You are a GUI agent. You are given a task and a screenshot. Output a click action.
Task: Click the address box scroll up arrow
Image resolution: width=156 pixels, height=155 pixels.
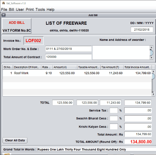pyautogui.click(x=151, y=47)
